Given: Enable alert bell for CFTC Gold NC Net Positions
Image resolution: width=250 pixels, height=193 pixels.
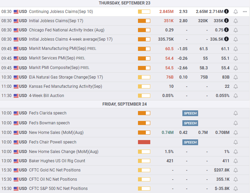Looking at the screenshot, I should (235, 170).
